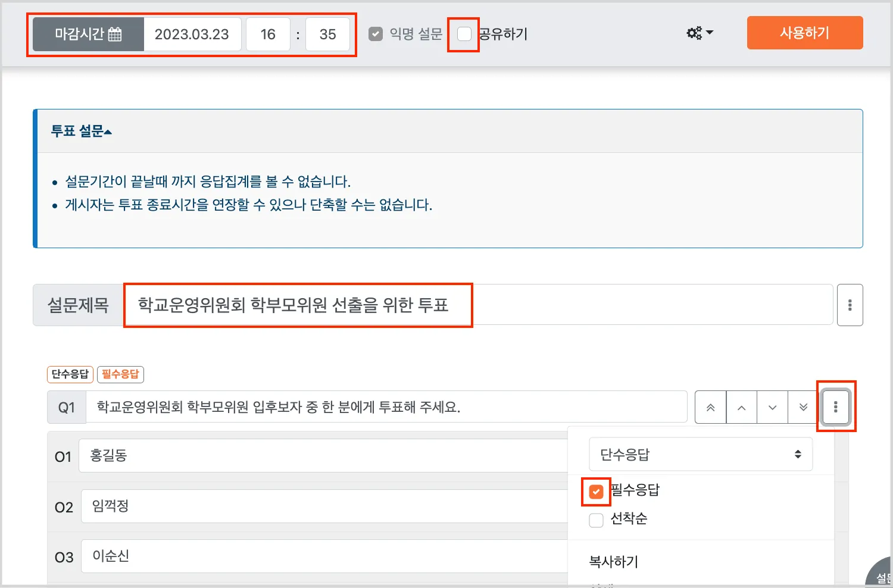Move Q1 to the bottom with double-down arrow
This screenshot has width=893, height=588.
point(803,408)
